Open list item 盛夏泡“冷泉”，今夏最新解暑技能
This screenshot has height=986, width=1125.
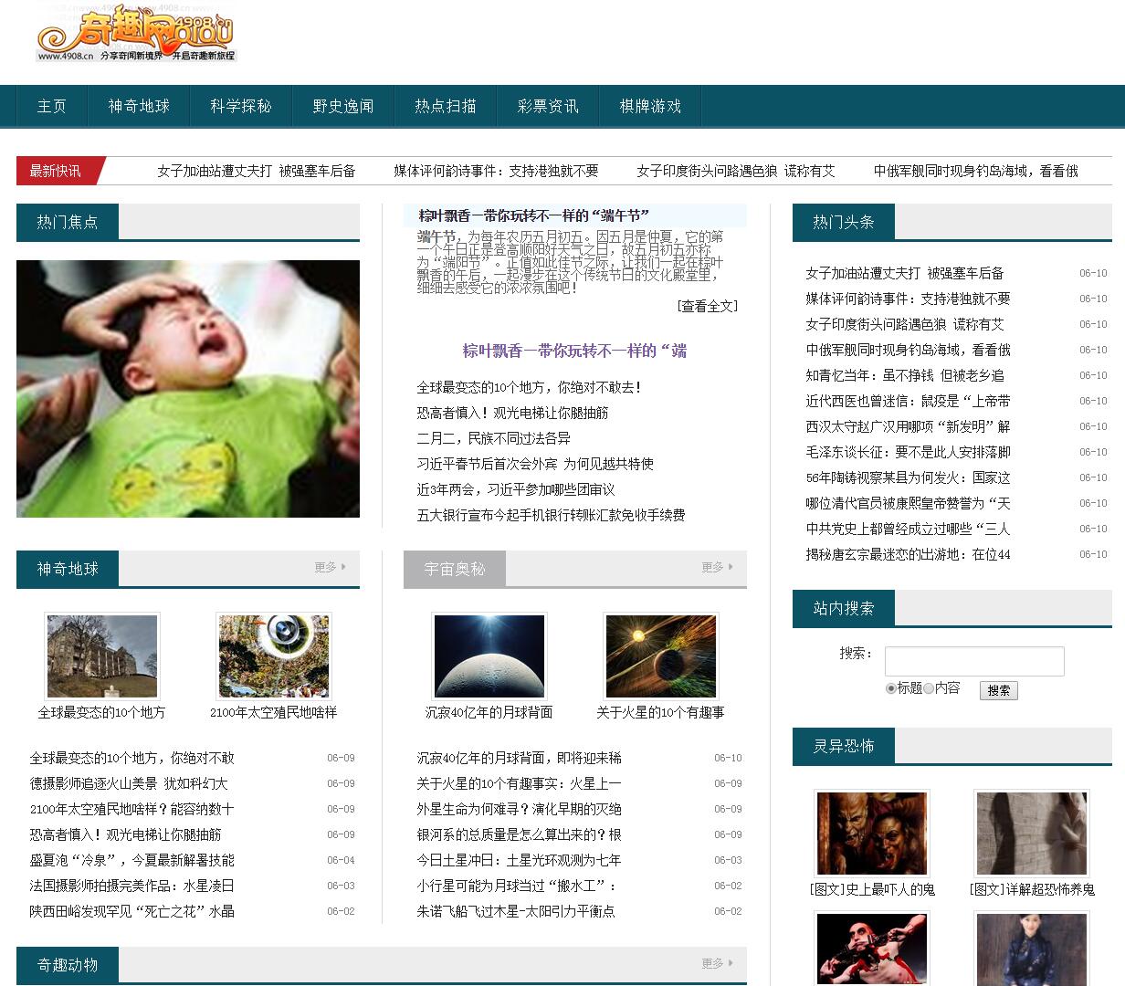[131, 860]
